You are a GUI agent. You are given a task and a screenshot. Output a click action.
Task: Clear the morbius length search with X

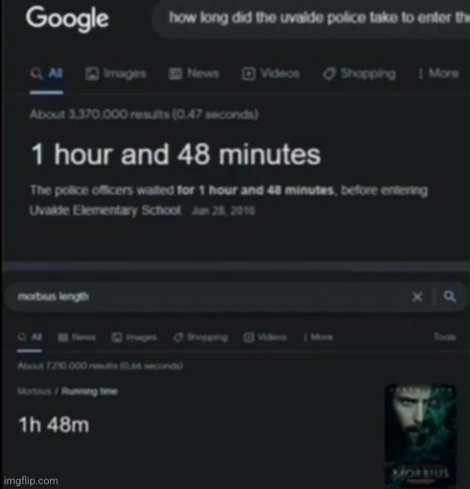pyautogui.click(x=417, y=297)
